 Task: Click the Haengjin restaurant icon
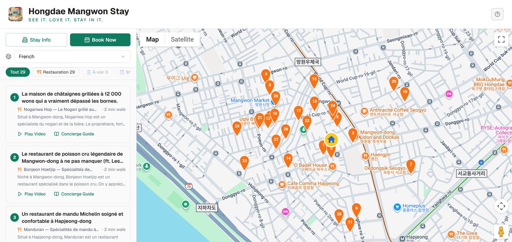pyautogui.click(x=365, y=156)
